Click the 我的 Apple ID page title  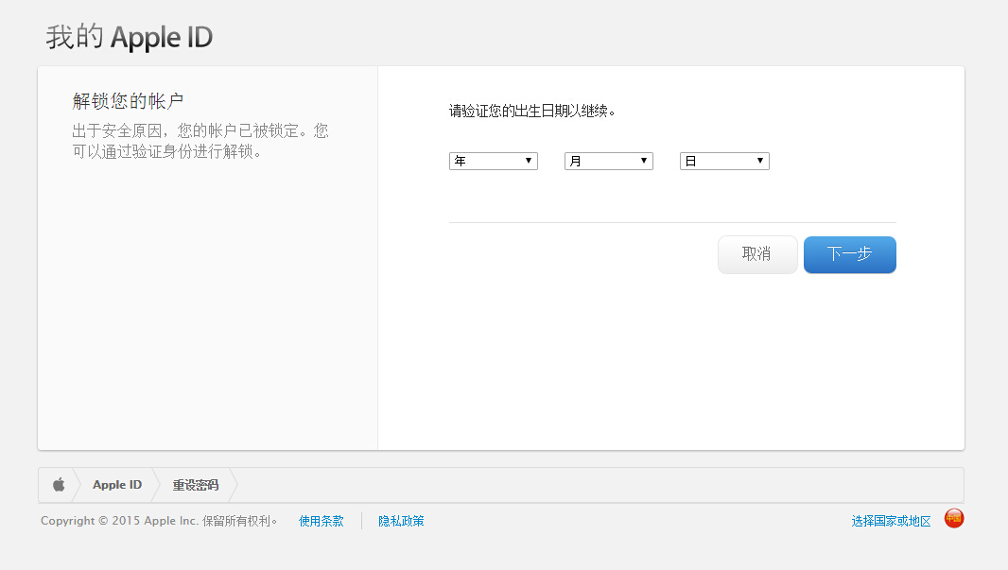pyautogui.click(x=130, y=37)
